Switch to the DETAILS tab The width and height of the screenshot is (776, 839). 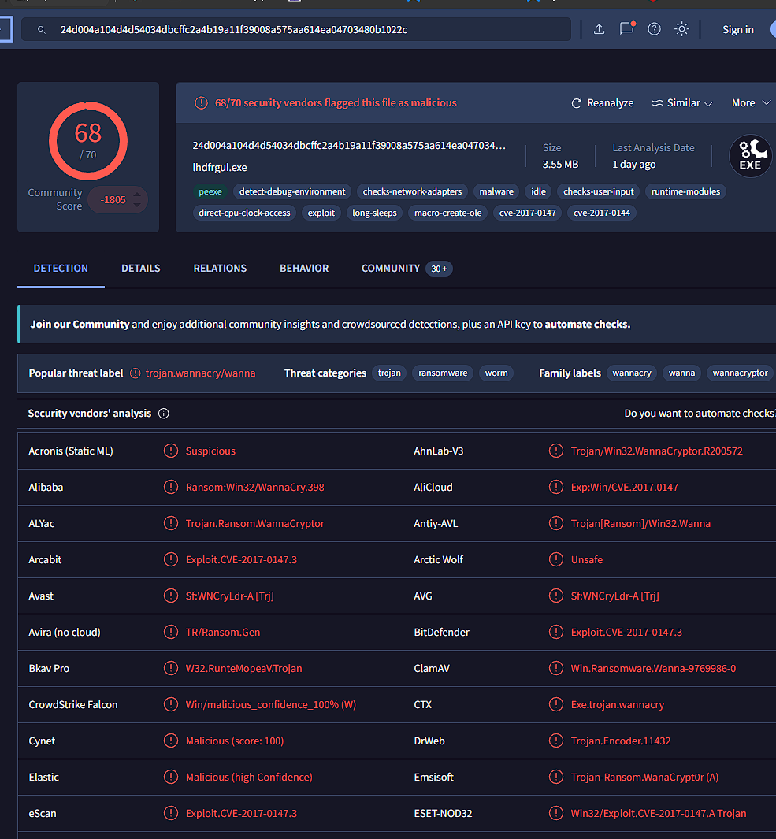click(141, 268)
